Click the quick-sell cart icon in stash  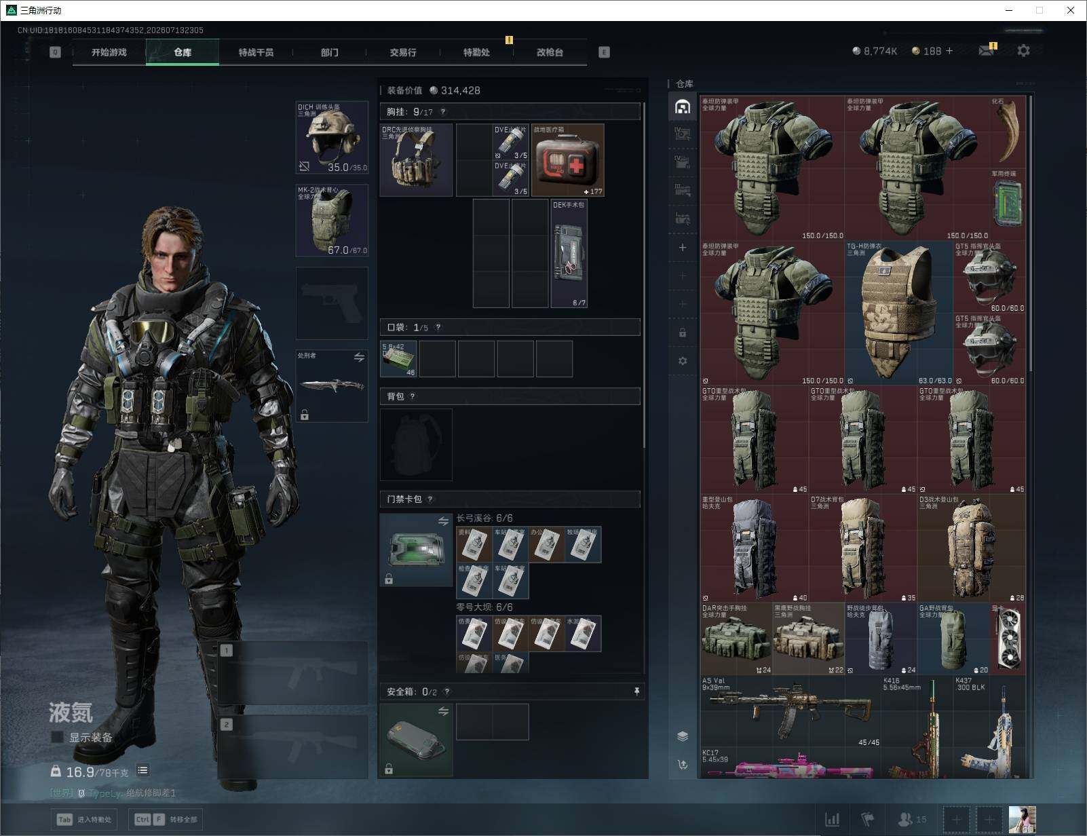[x=683, y=765]
